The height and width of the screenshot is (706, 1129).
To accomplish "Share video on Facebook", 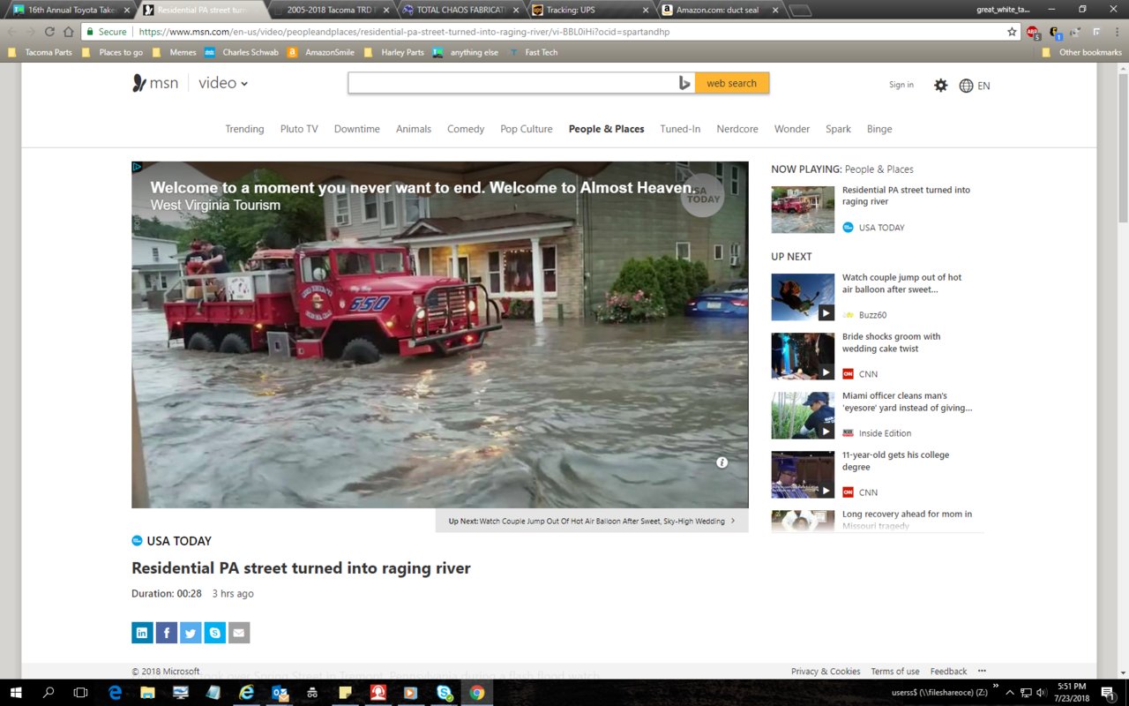I will click(167, 633).
